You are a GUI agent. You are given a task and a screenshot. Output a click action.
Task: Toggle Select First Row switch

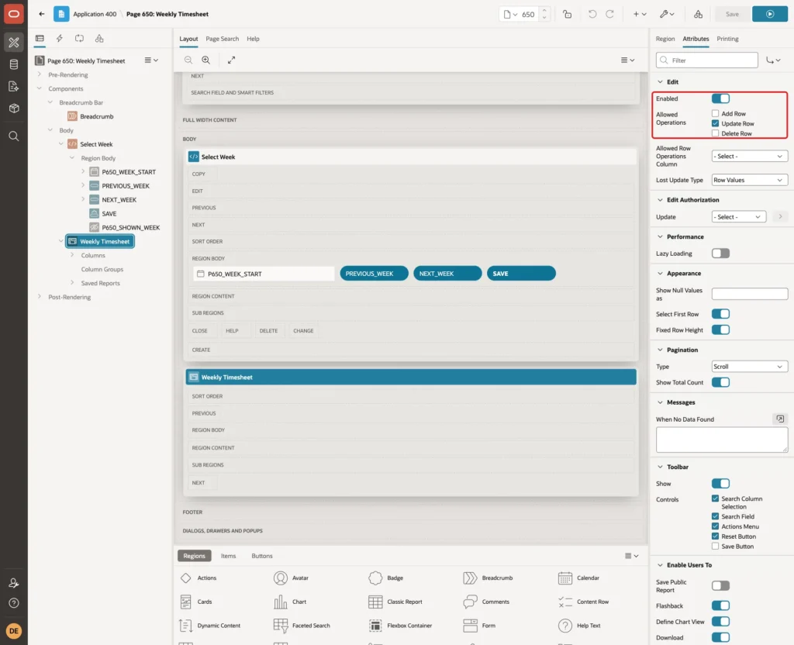720,314
